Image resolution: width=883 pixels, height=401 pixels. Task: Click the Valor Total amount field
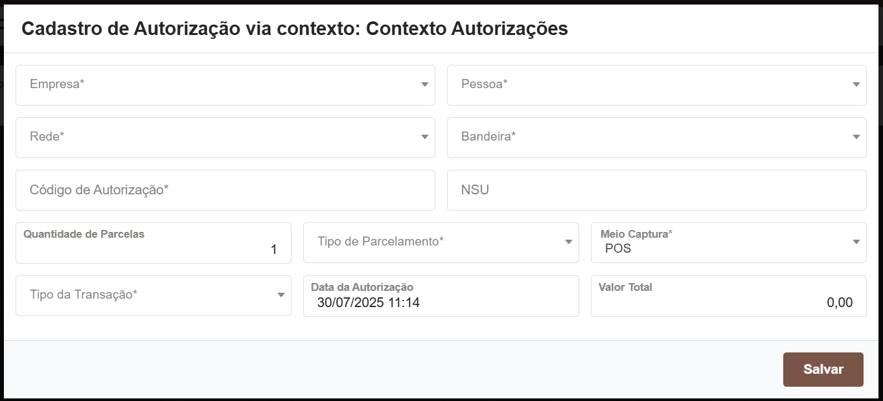(728, 302)
